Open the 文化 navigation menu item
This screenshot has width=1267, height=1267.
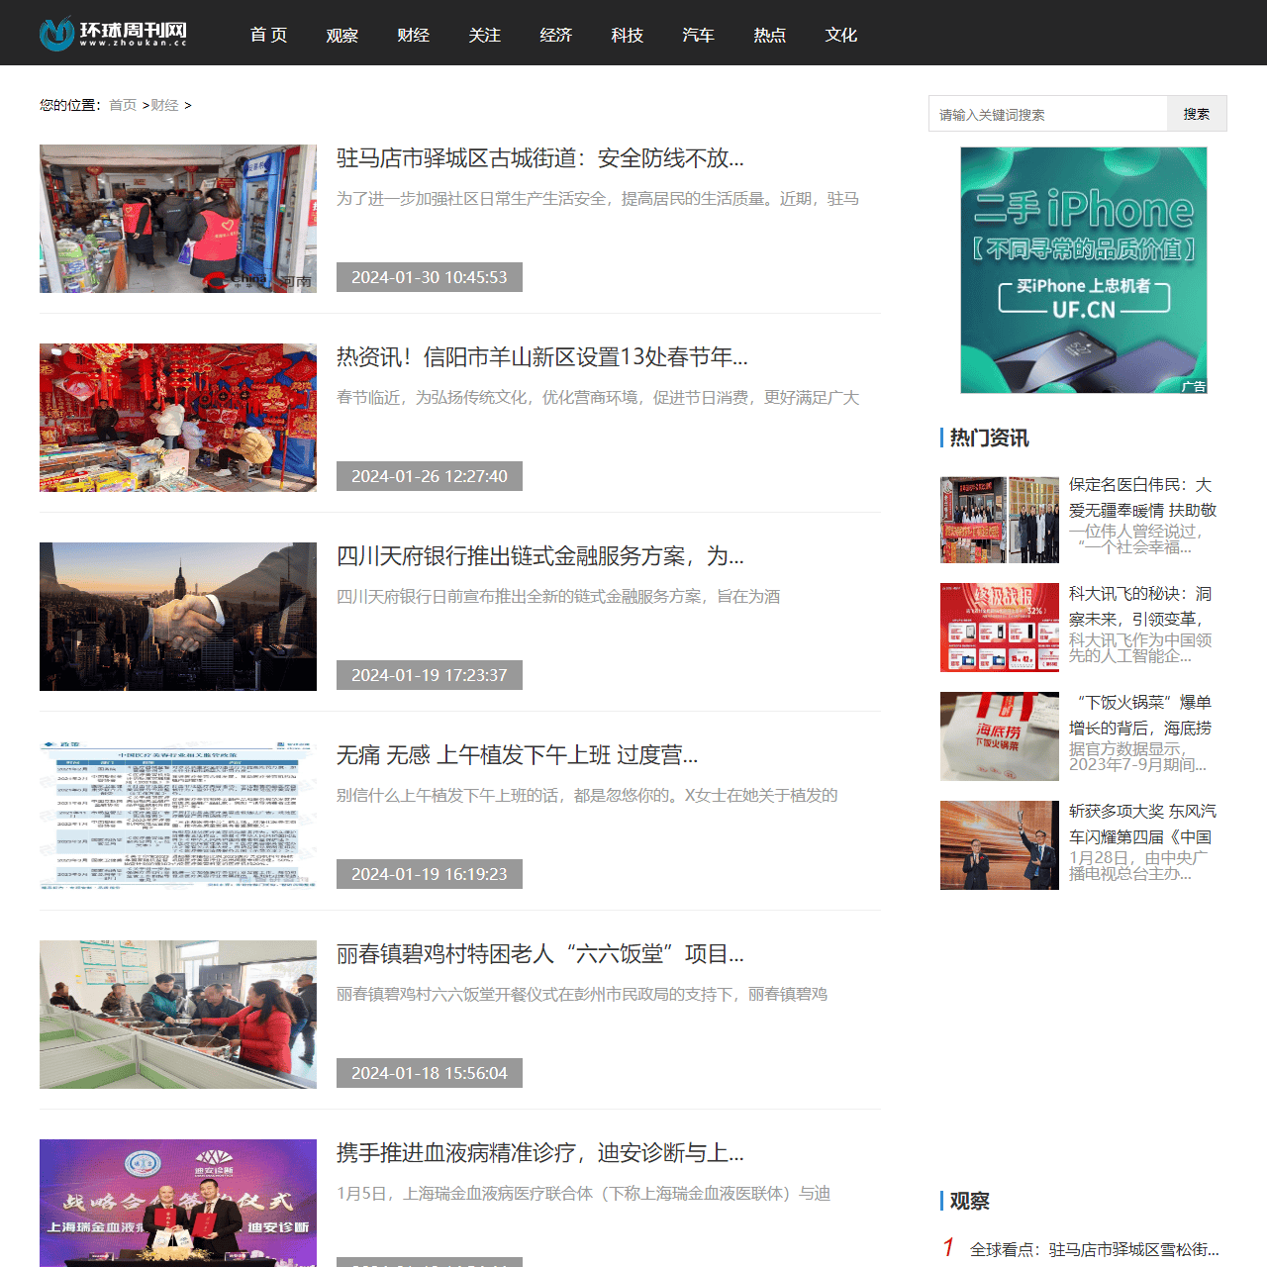[x=840, y=35]
